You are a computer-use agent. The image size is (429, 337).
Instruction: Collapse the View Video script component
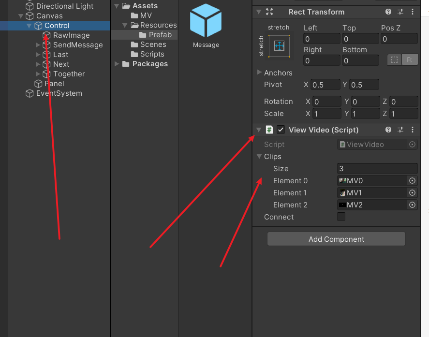(259, 130)
